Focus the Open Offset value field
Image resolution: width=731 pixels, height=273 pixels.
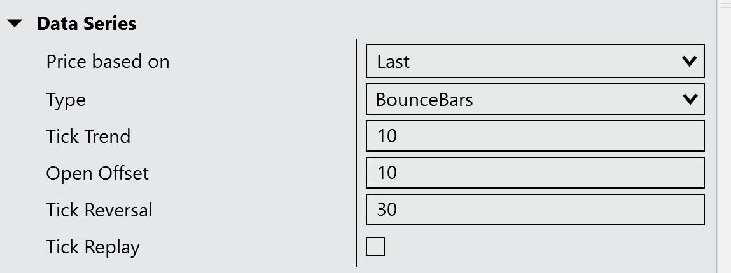[534, 173]
